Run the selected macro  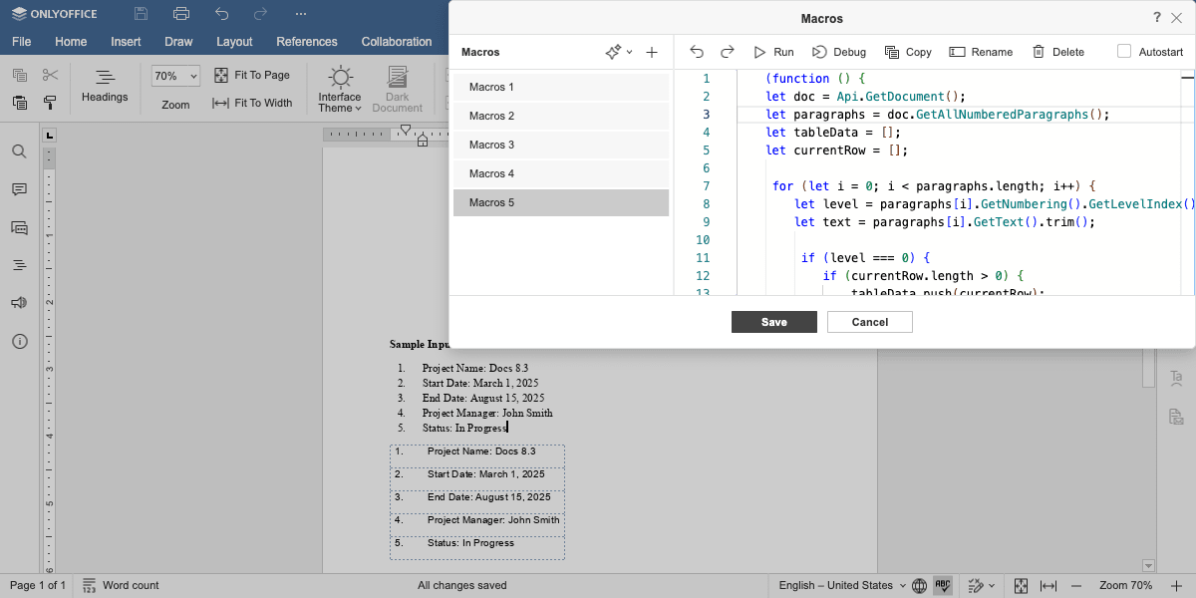773,52
